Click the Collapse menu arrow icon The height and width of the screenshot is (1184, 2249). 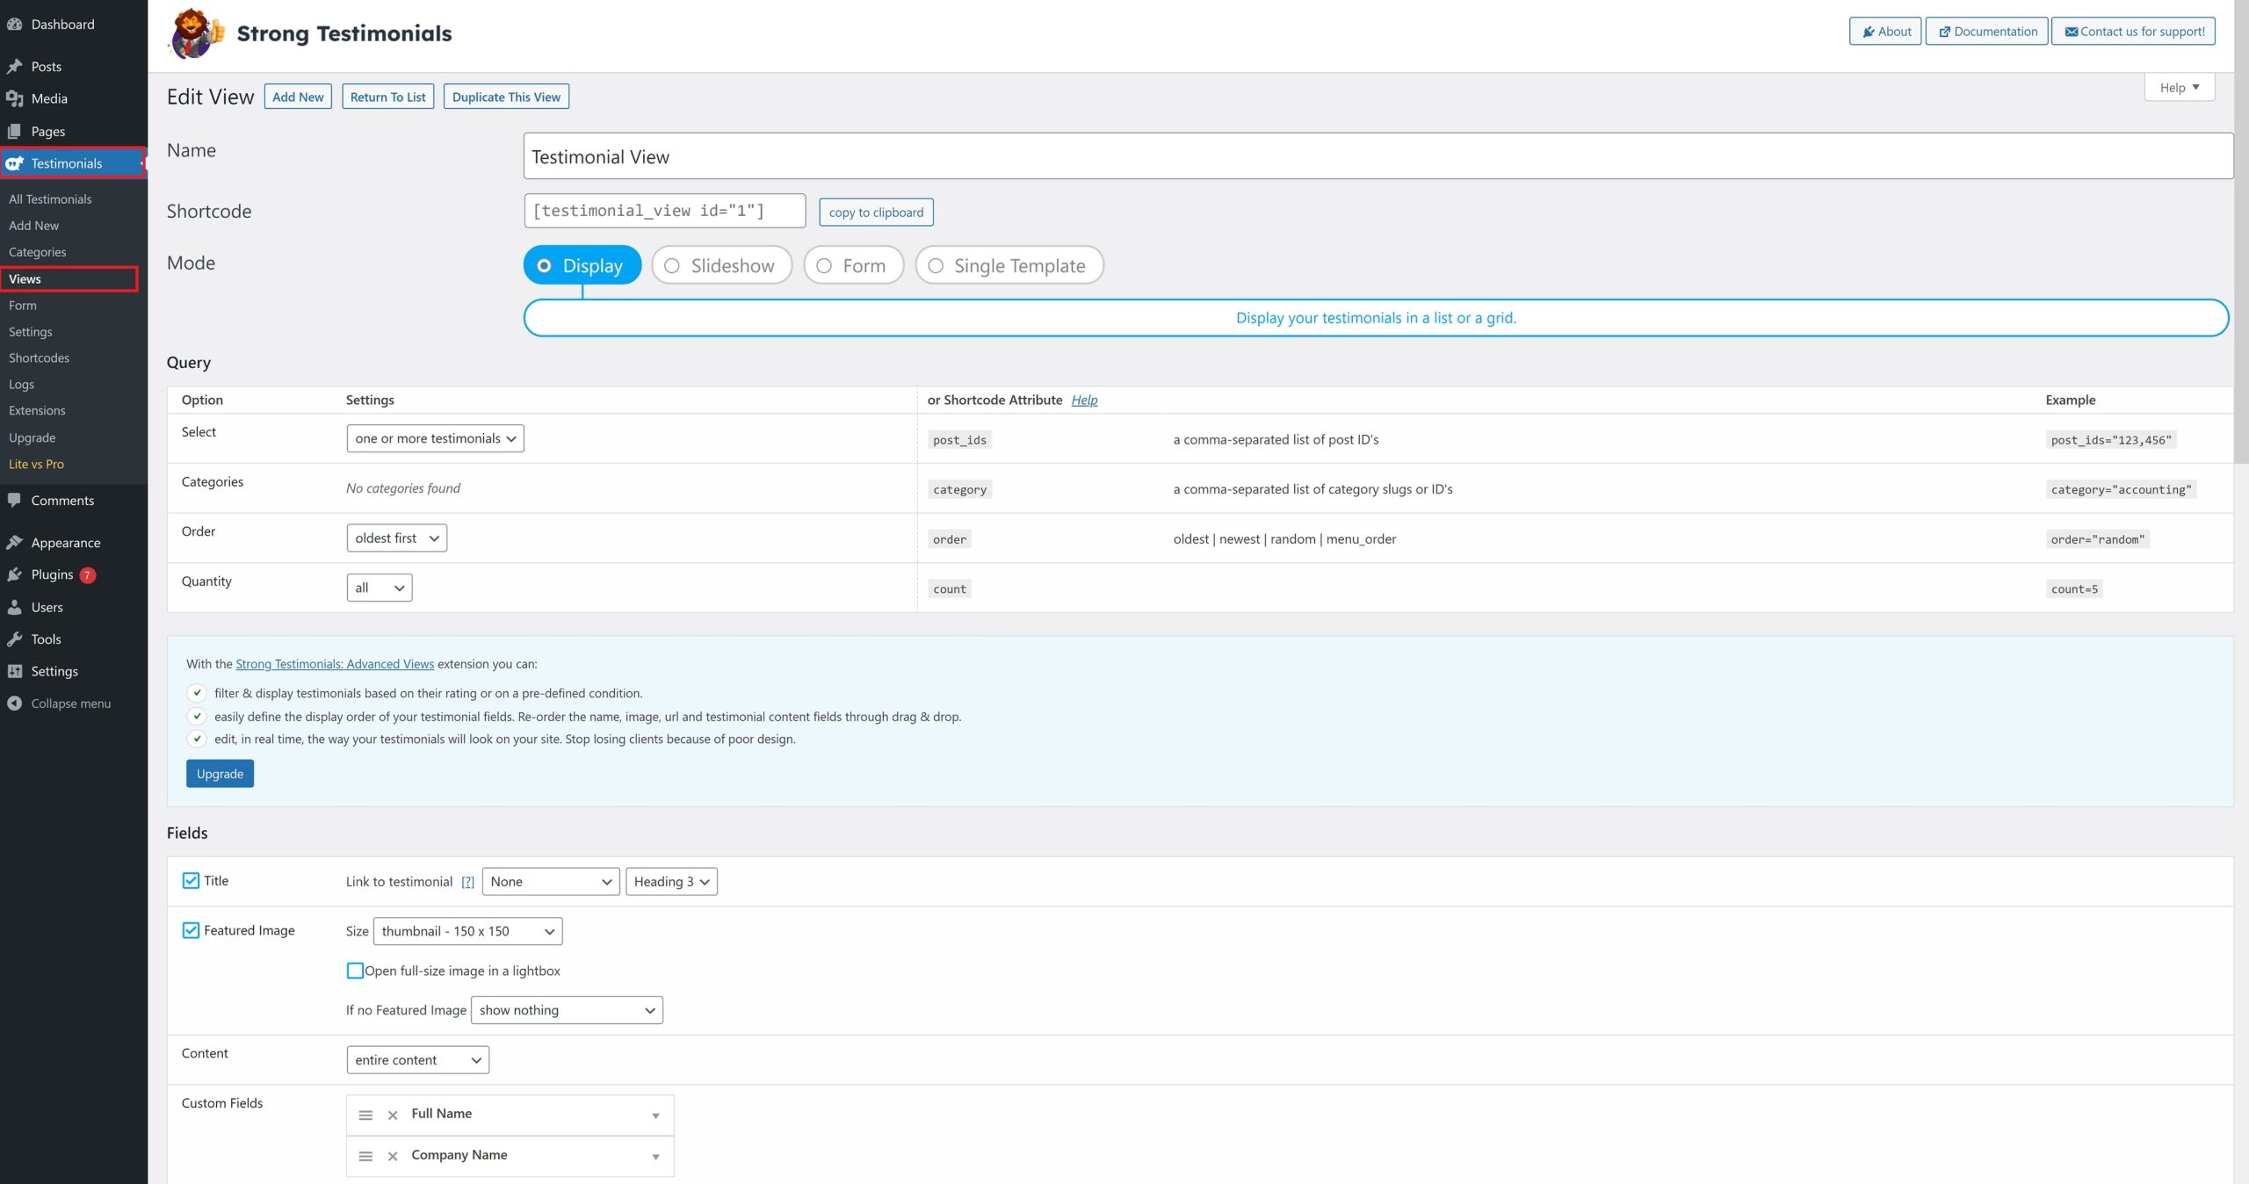(15, 704)
